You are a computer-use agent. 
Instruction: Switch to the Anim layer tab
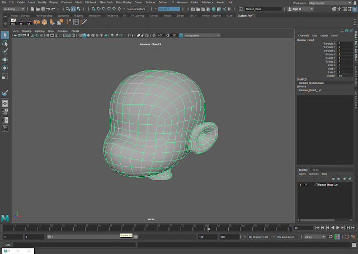(315, 170)
